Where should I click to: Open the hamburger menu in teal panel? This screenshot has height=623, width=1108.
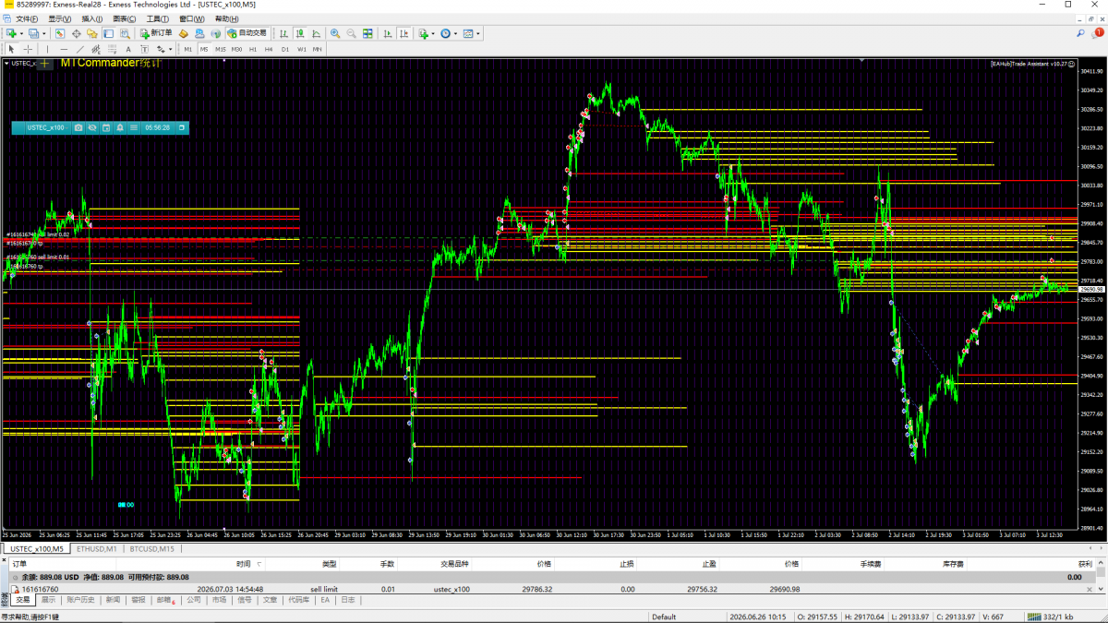[134, 127]
